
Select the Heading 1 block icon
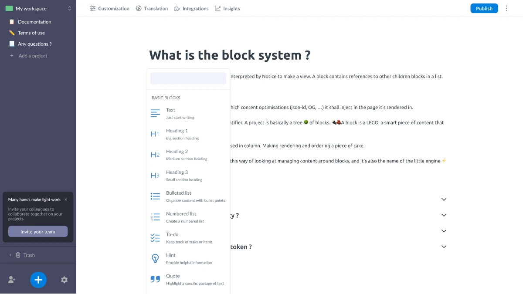[x=155, y=134]
